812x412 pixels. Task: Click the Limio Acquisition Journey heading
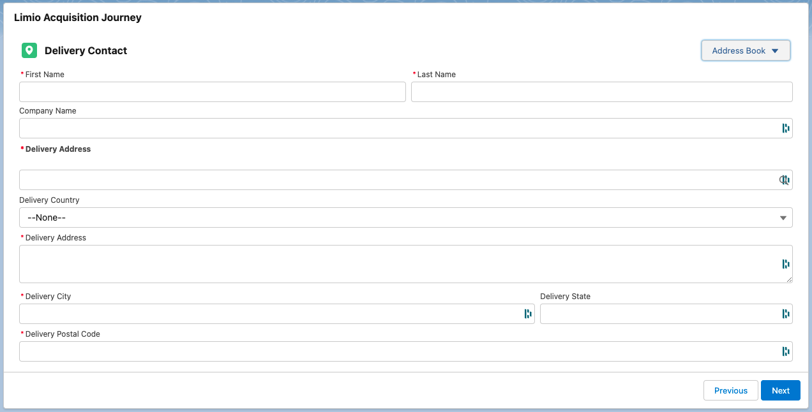78,17
